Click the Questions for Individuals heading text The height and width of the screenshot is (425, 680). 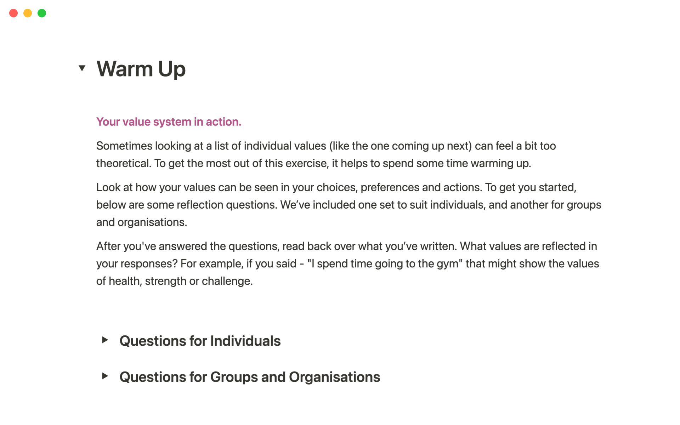200,341
